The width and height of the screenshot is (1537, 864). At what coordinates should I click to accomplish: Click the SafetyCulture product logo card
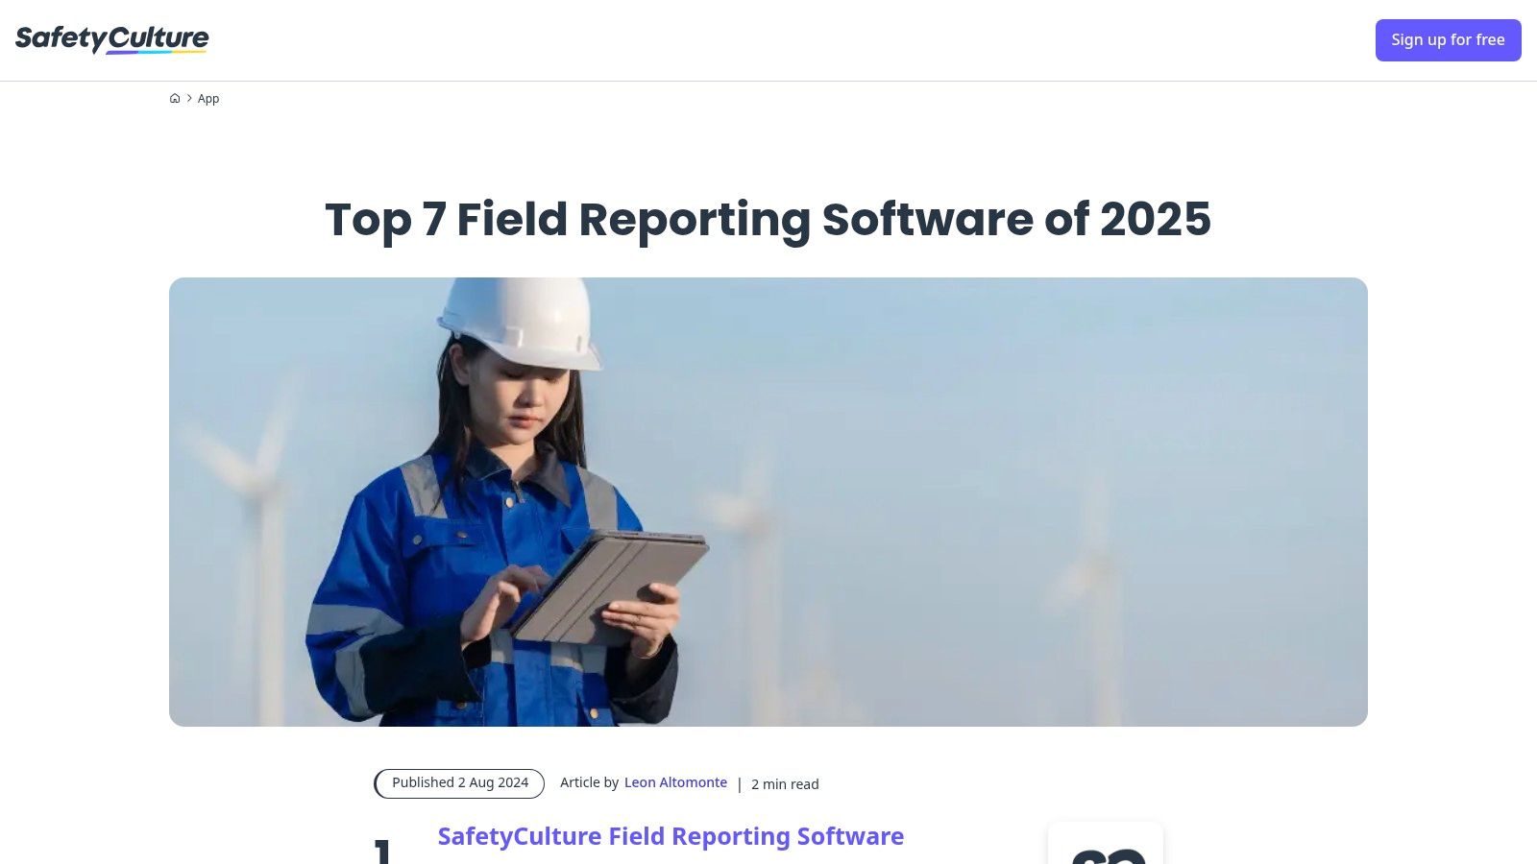pyautogui.click(x=1106, y=843)
